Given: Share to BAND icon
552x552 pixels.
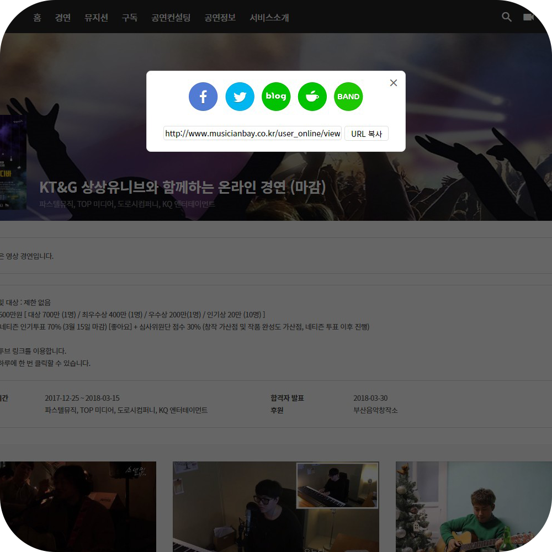Looking at the screenshot, I should pyautogui.click(x=348, y=97).
